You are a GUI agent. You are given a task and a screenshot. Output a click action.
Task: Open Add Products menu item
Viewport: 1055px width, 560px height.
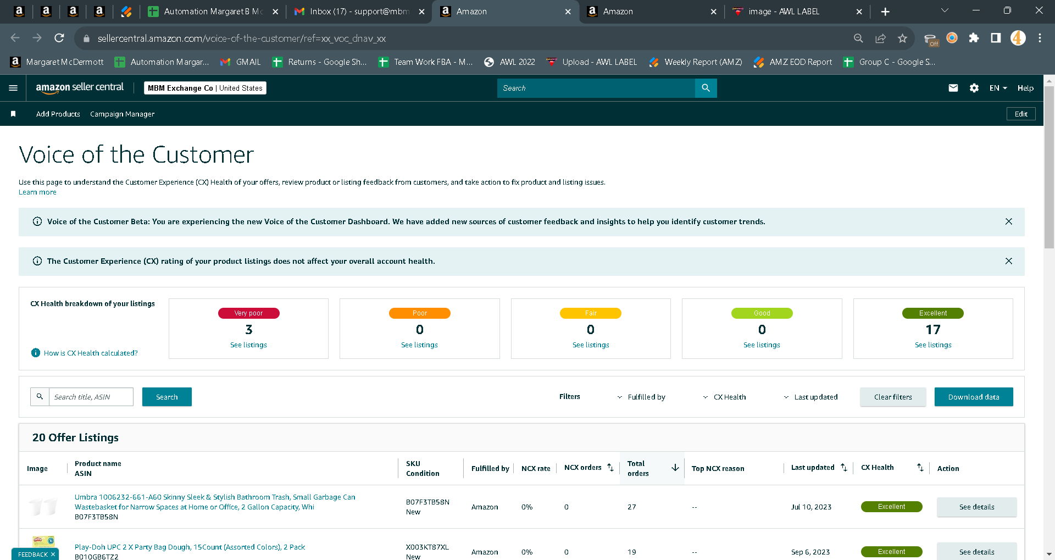click(x=58, y=114)
